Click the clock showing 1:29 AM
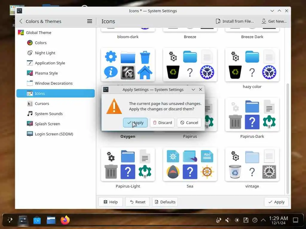Screen dimensions: 306x229 tap(279, 220)
